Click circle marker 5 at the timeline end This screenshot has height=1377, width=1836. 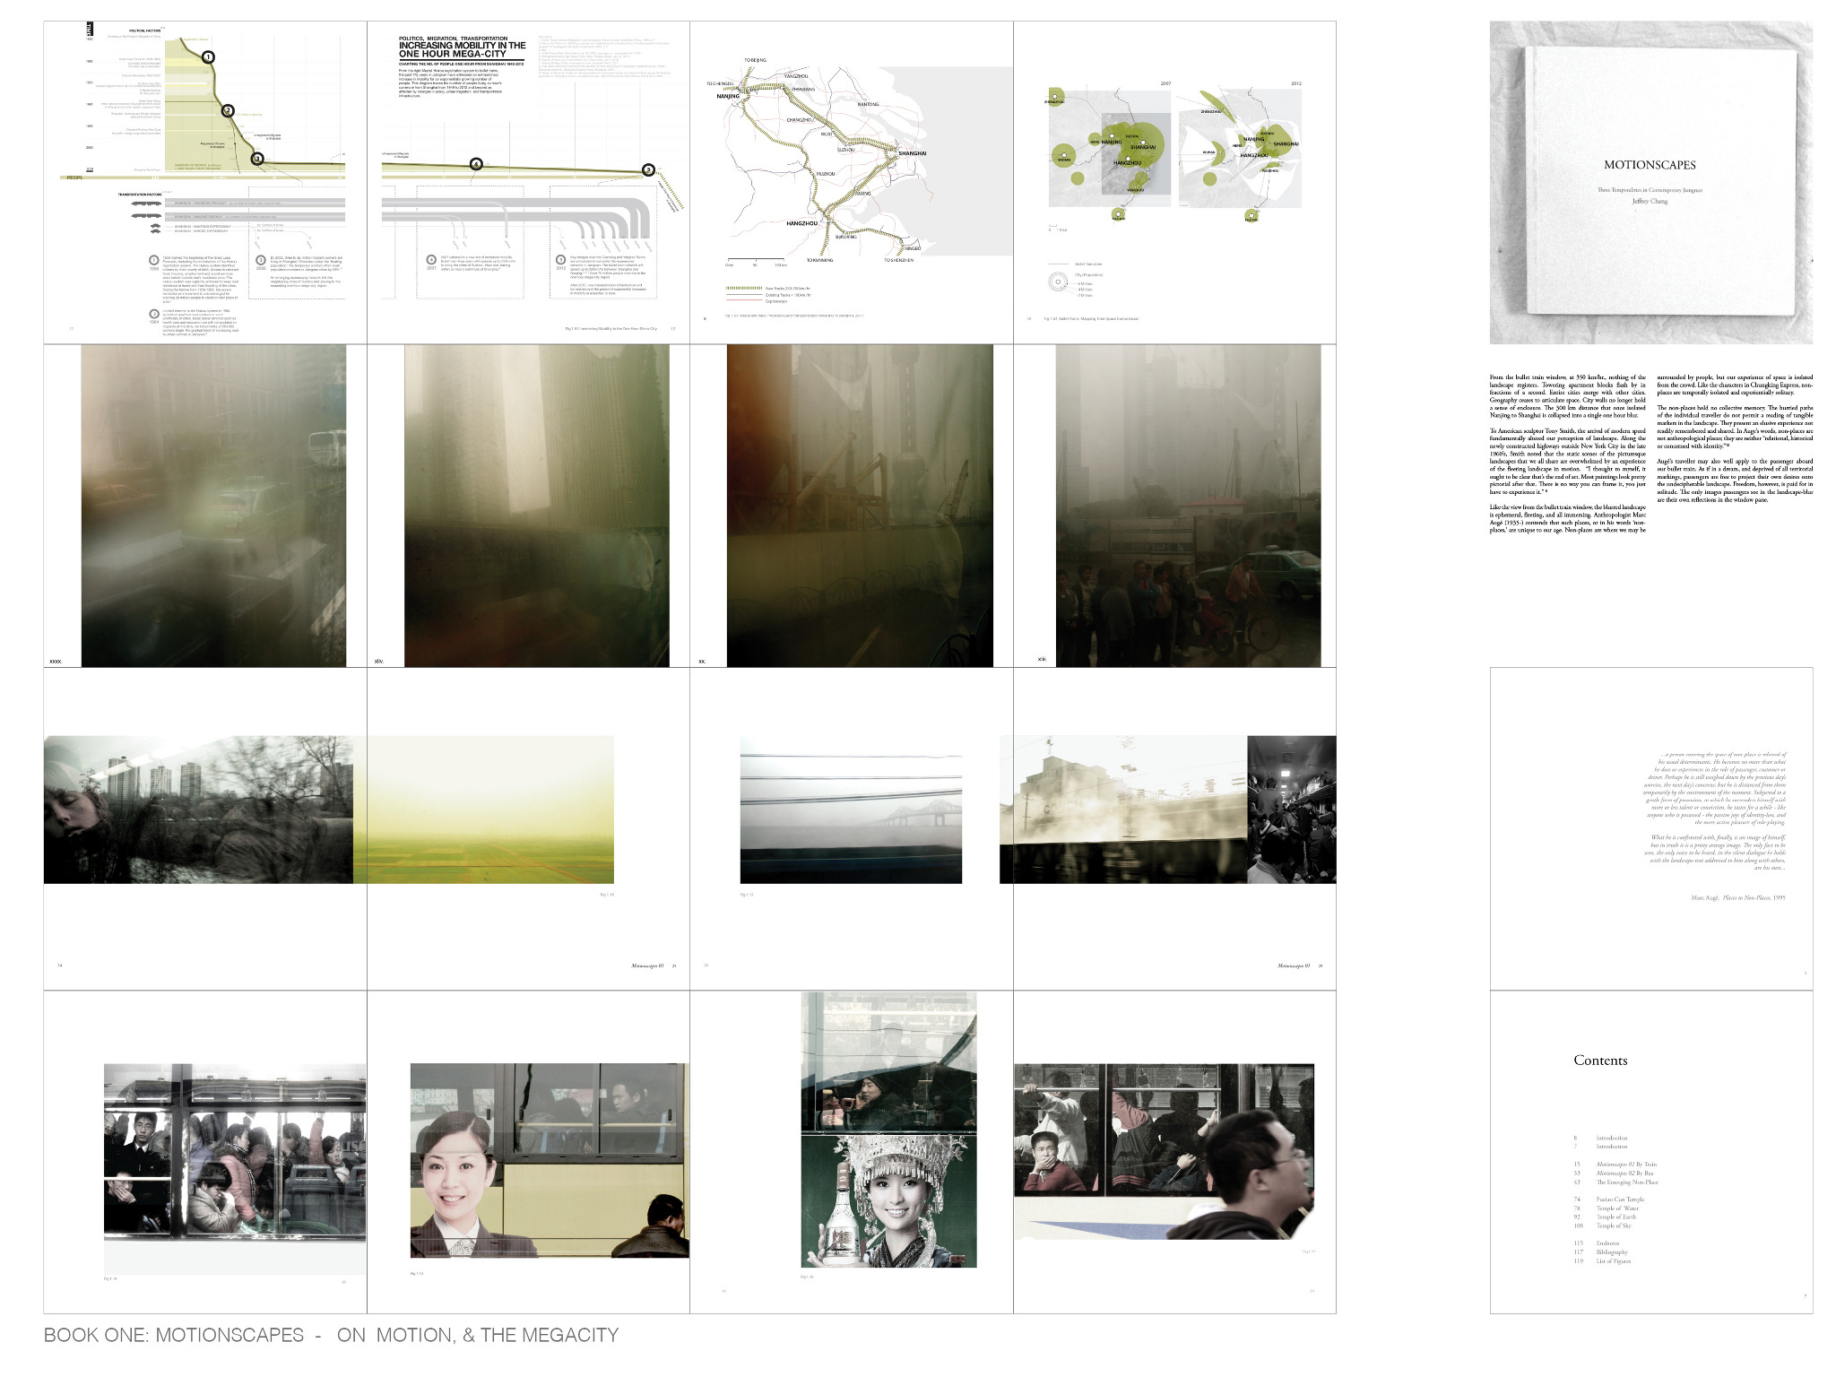point(649,169)
